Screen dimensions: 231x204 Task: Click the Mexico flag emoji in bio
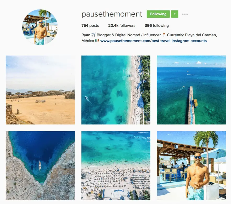coord(97,41)
